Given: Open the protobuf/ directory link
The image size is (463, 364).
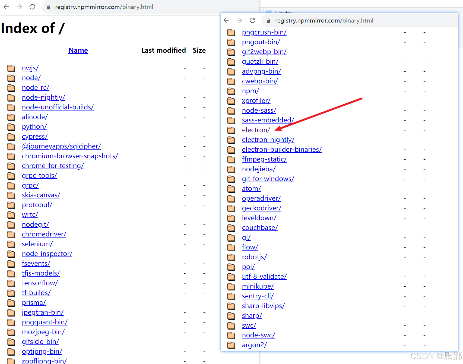Looking at the screenshot, I should click(x=37, y=205).
